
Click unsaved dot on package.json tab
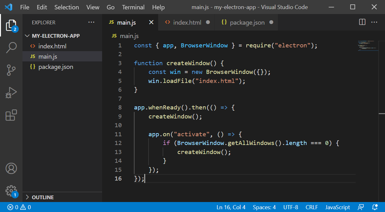[271, 22]
